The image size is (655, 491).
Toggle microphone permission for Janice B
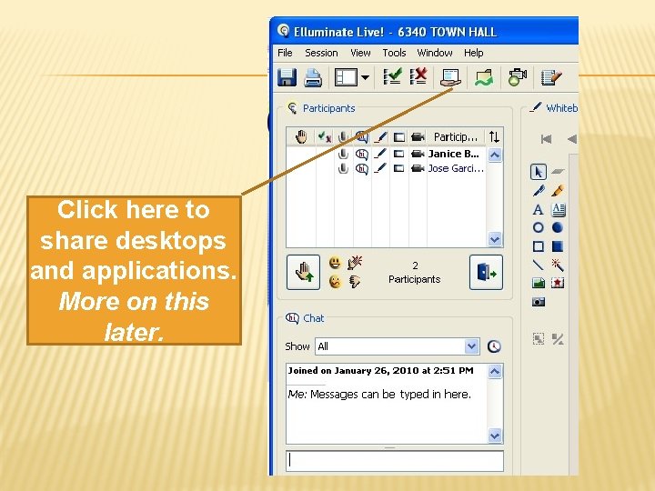coord(343,154)
